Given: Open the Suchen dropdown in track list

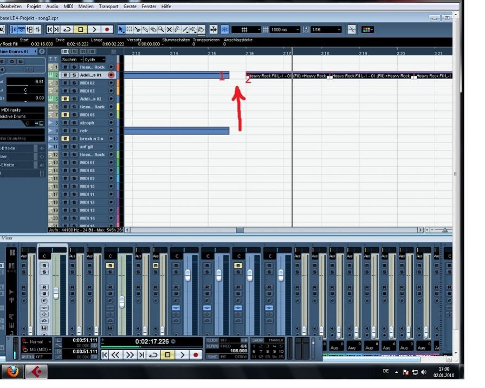Looking at the screenshot, I should [72, 60].
